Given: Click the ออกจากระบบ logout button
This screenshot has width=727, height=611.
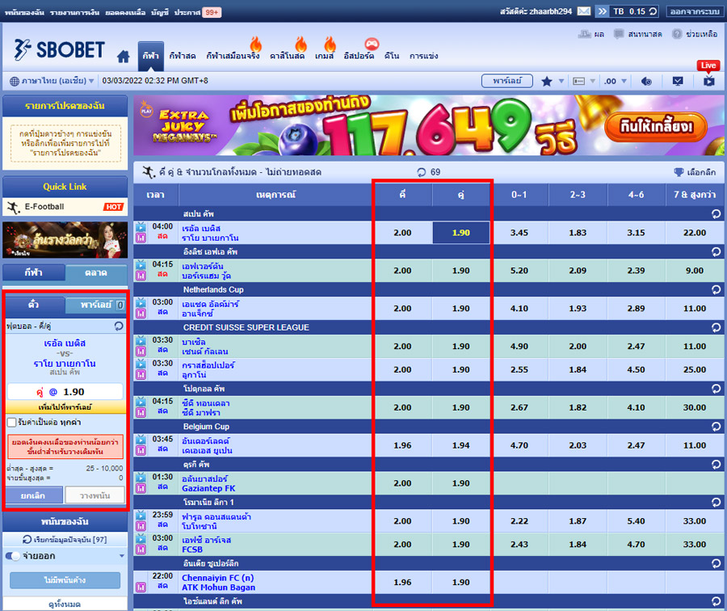Looking at the screenshot, I should pos(695,11).
